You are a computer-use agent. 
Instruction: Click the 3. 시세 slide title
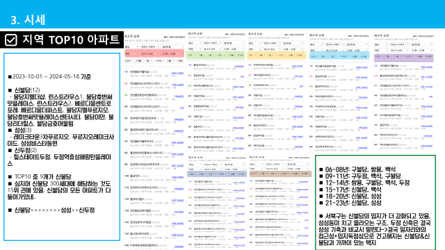28,20
